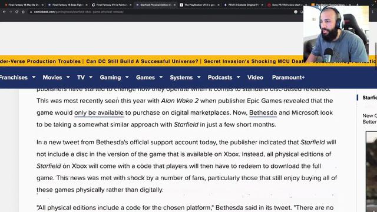Screen dimensions: 377x212
Task: Switch to 'Sony PS VR2's slow start' tab
Action: click(286, 5)
